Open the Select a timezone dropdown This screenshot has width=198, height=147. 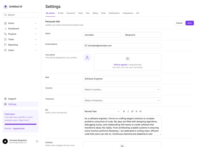point(122,100)
